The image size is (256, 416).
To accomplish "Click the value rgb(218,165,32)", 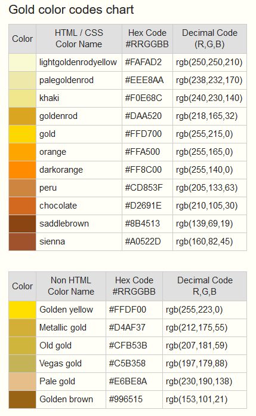I will pyautogui.click(x=206, y=116).
